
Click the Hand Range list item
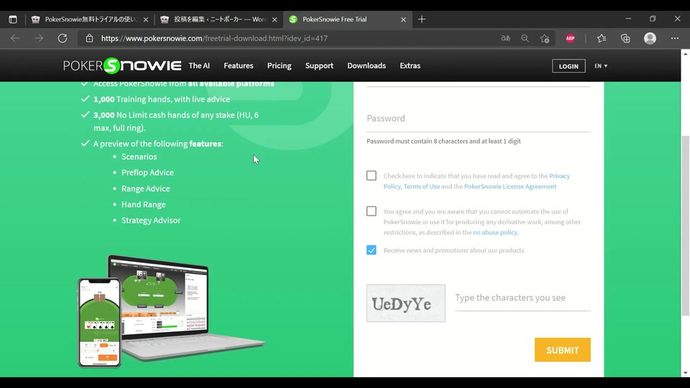(x=144, y=205)
